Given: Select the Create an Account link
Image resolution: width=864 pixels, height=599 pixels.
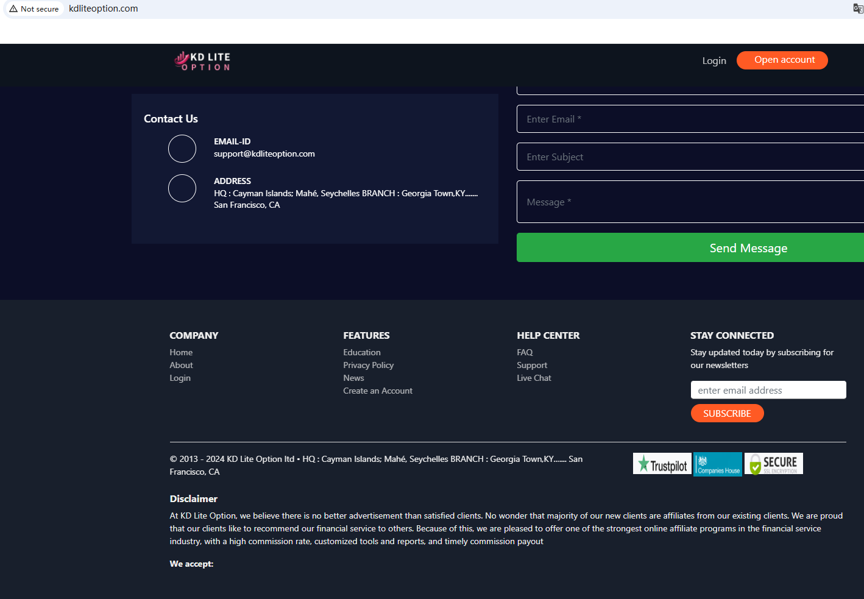Looking at the screenshot, I should (x=378, y=391).
